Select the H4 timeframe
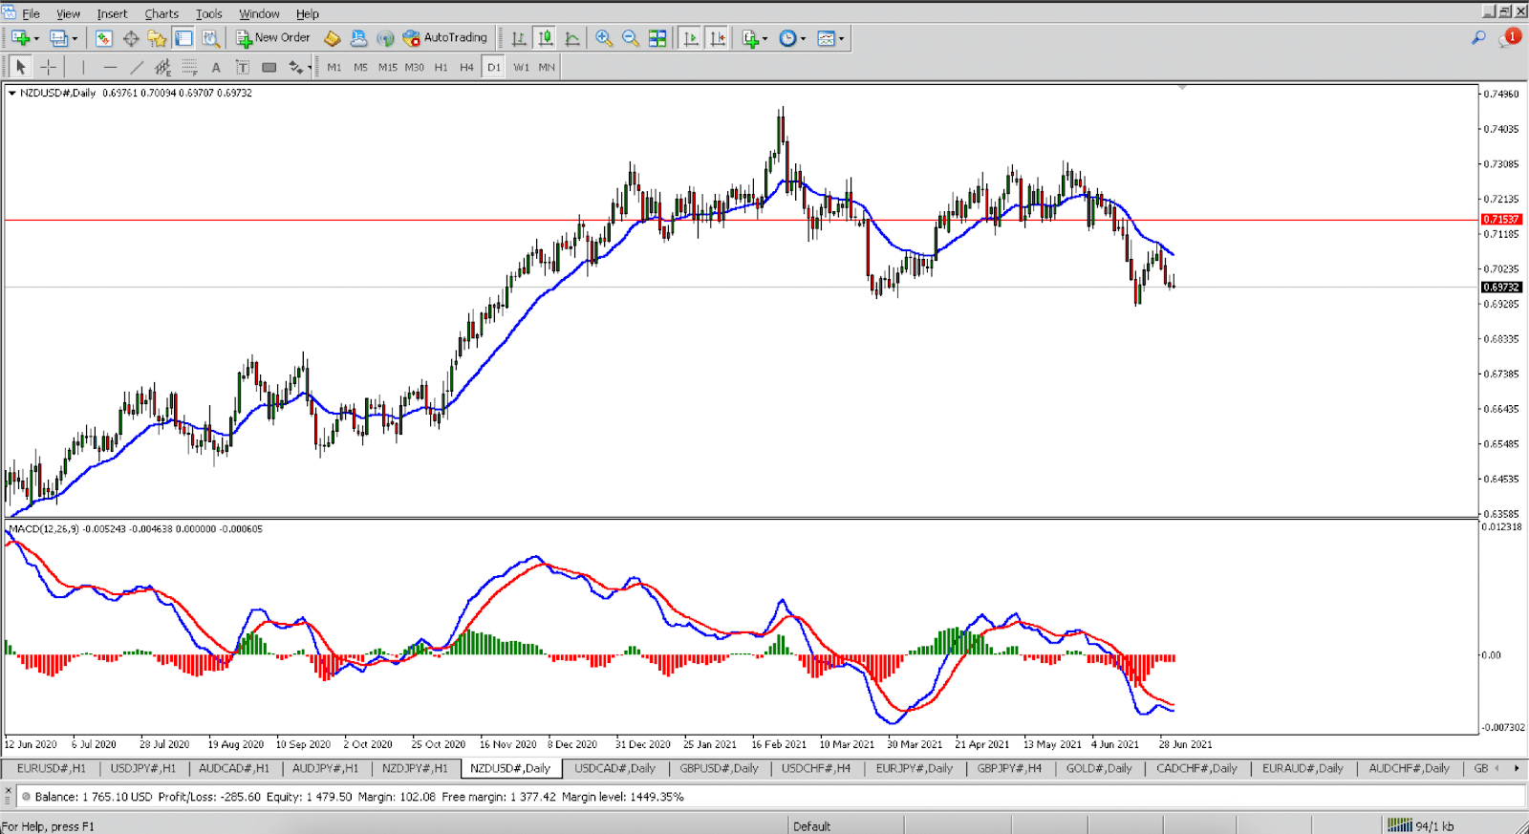Image resolution: width=1529 pixels, height=834 pixels. coord(466,67)
